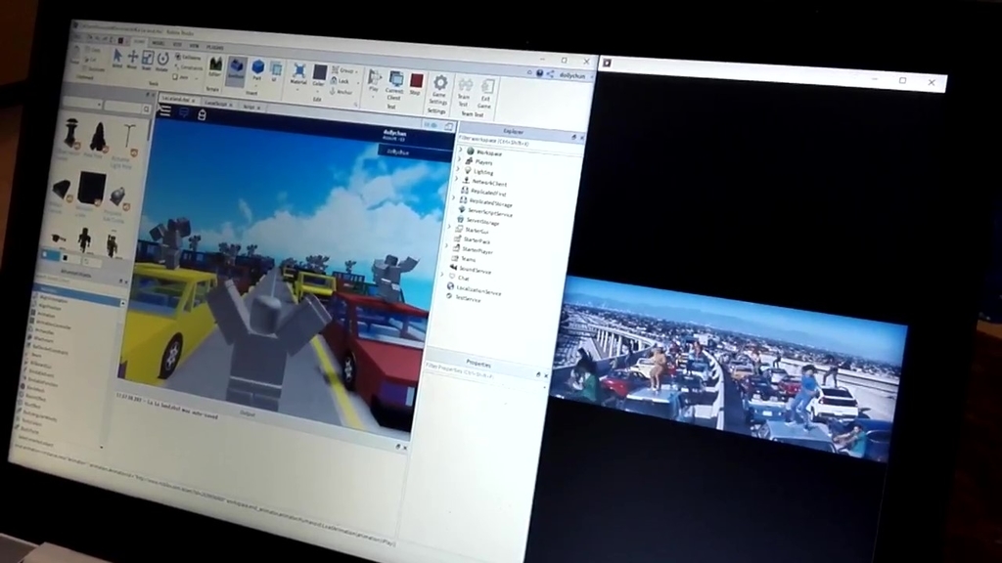Image resolution: width=1002 pixels, height=563 pixels.
Task: Select ReplicatedFirst in Explorer
Action: (x=484, y=193)
